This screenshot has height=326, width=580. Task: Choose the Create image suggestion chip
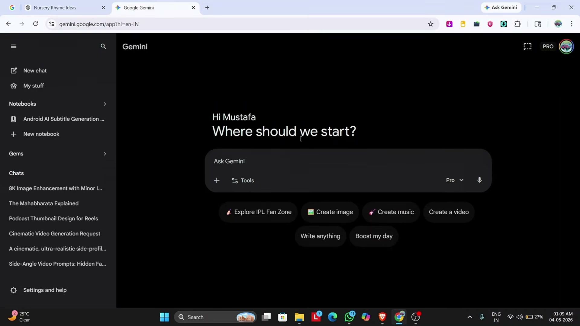[330, 212]
